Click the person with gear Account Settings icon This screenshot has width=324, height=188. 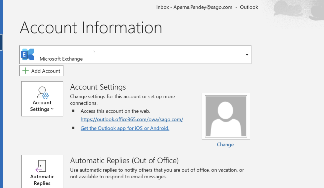[43, 92]
